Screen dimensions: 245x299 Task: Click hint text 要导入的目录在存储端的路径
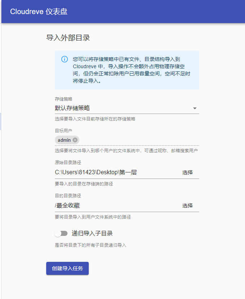coord(84,184)
